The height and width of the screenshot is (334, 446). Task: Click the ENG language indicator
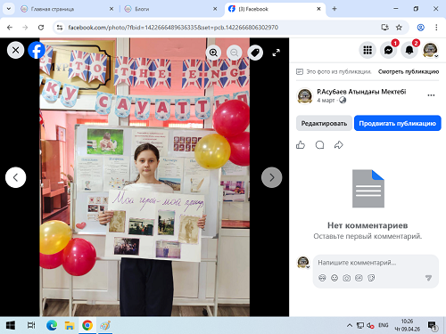384,325
